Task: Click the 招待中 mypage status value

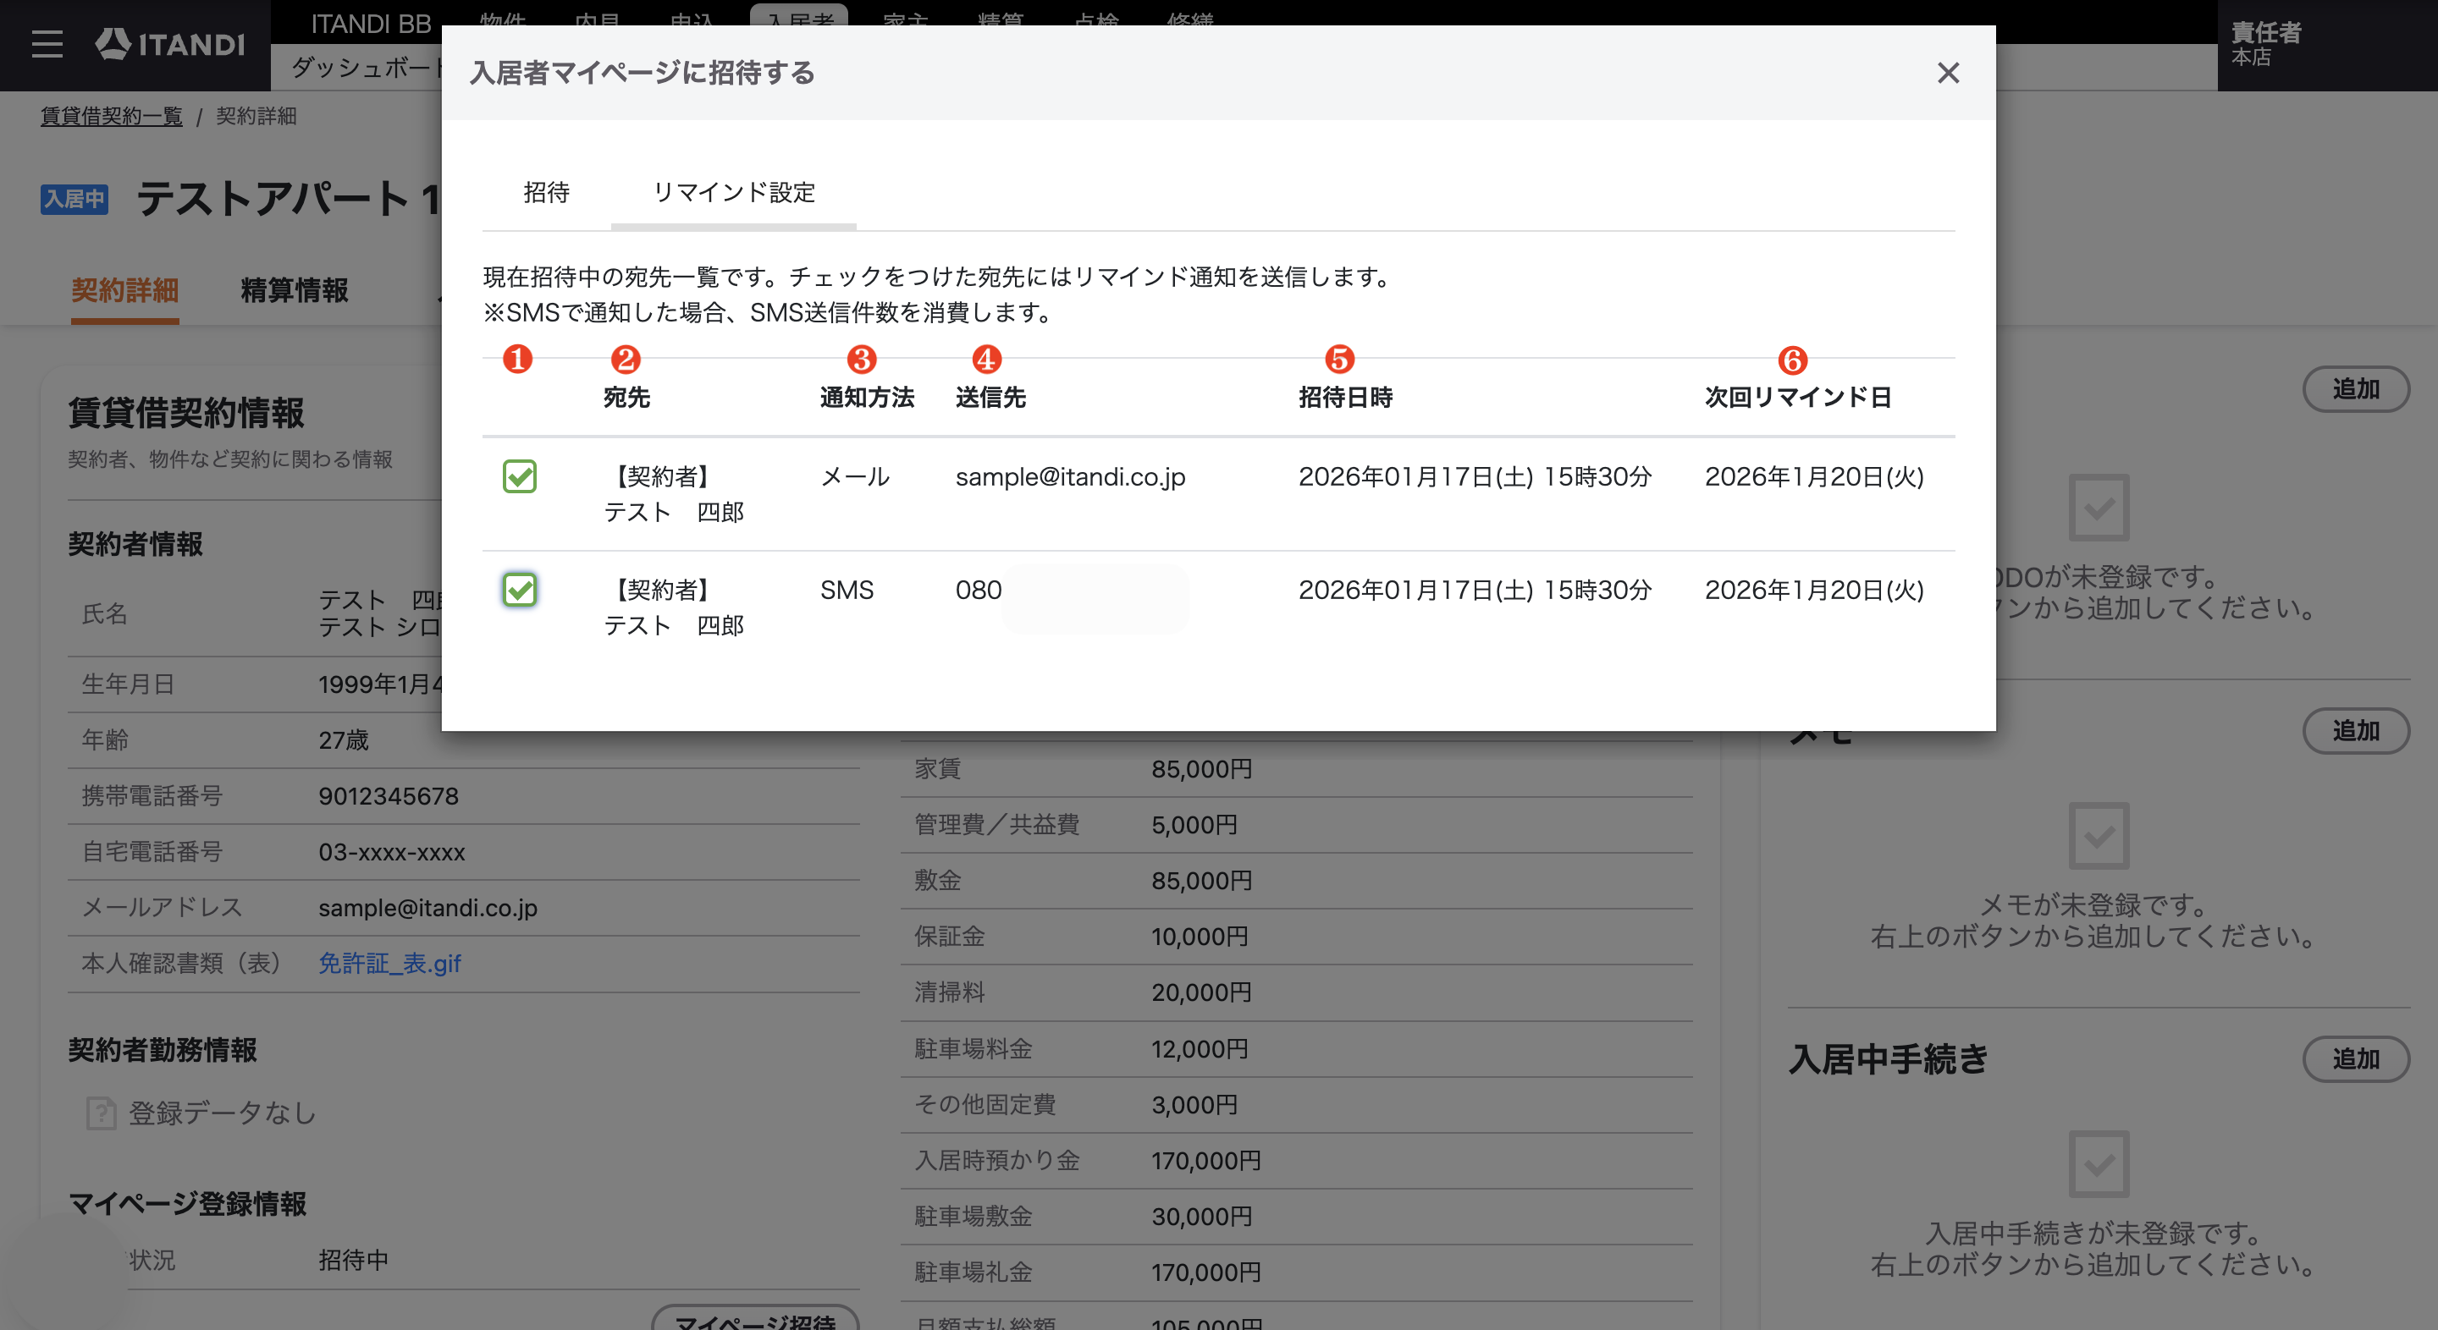Action: 353,1260
